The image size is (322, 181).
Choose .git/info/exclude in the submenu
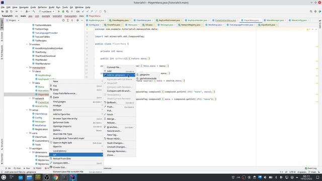click(148, 78)
